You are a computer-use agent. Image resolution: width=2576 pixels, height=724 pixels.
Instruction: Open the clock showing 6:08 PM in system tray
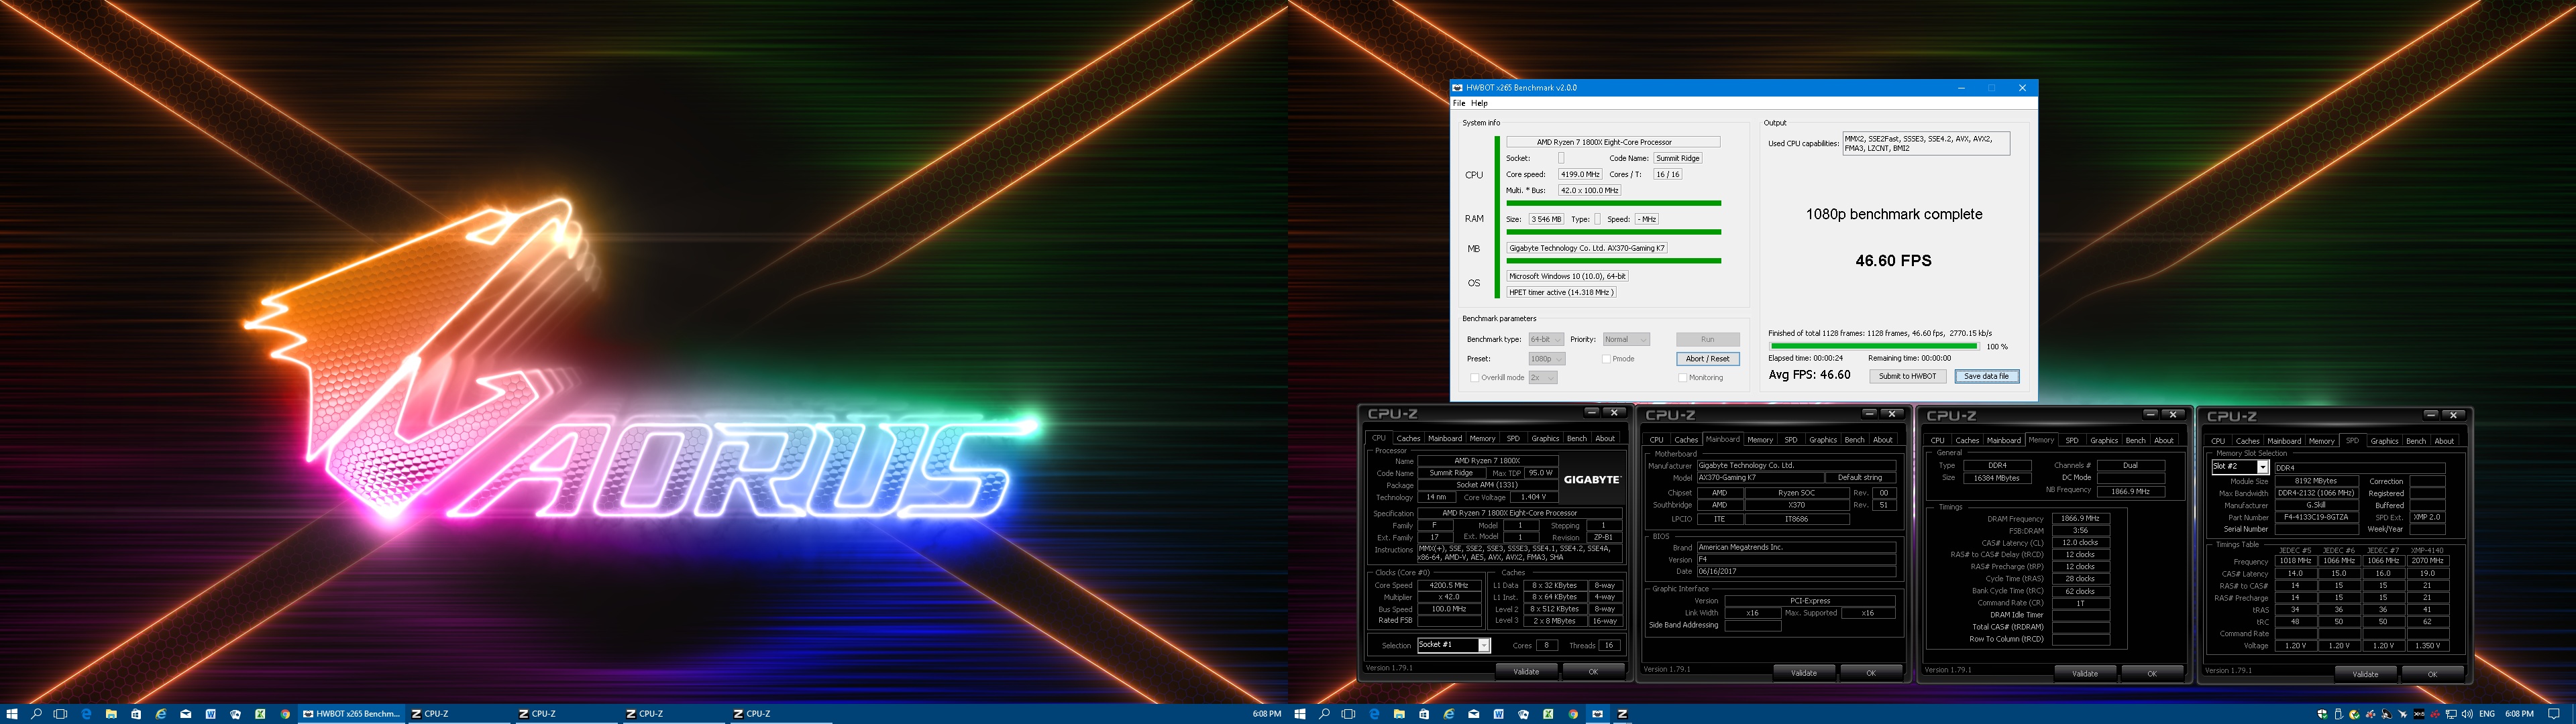tap(2519, 714)
